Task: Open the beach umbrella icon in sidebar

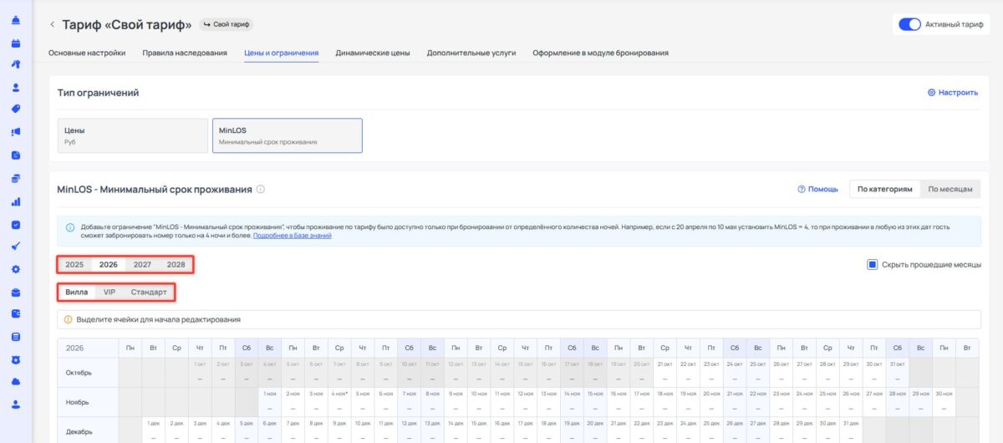Action: (x=16, y=64)
